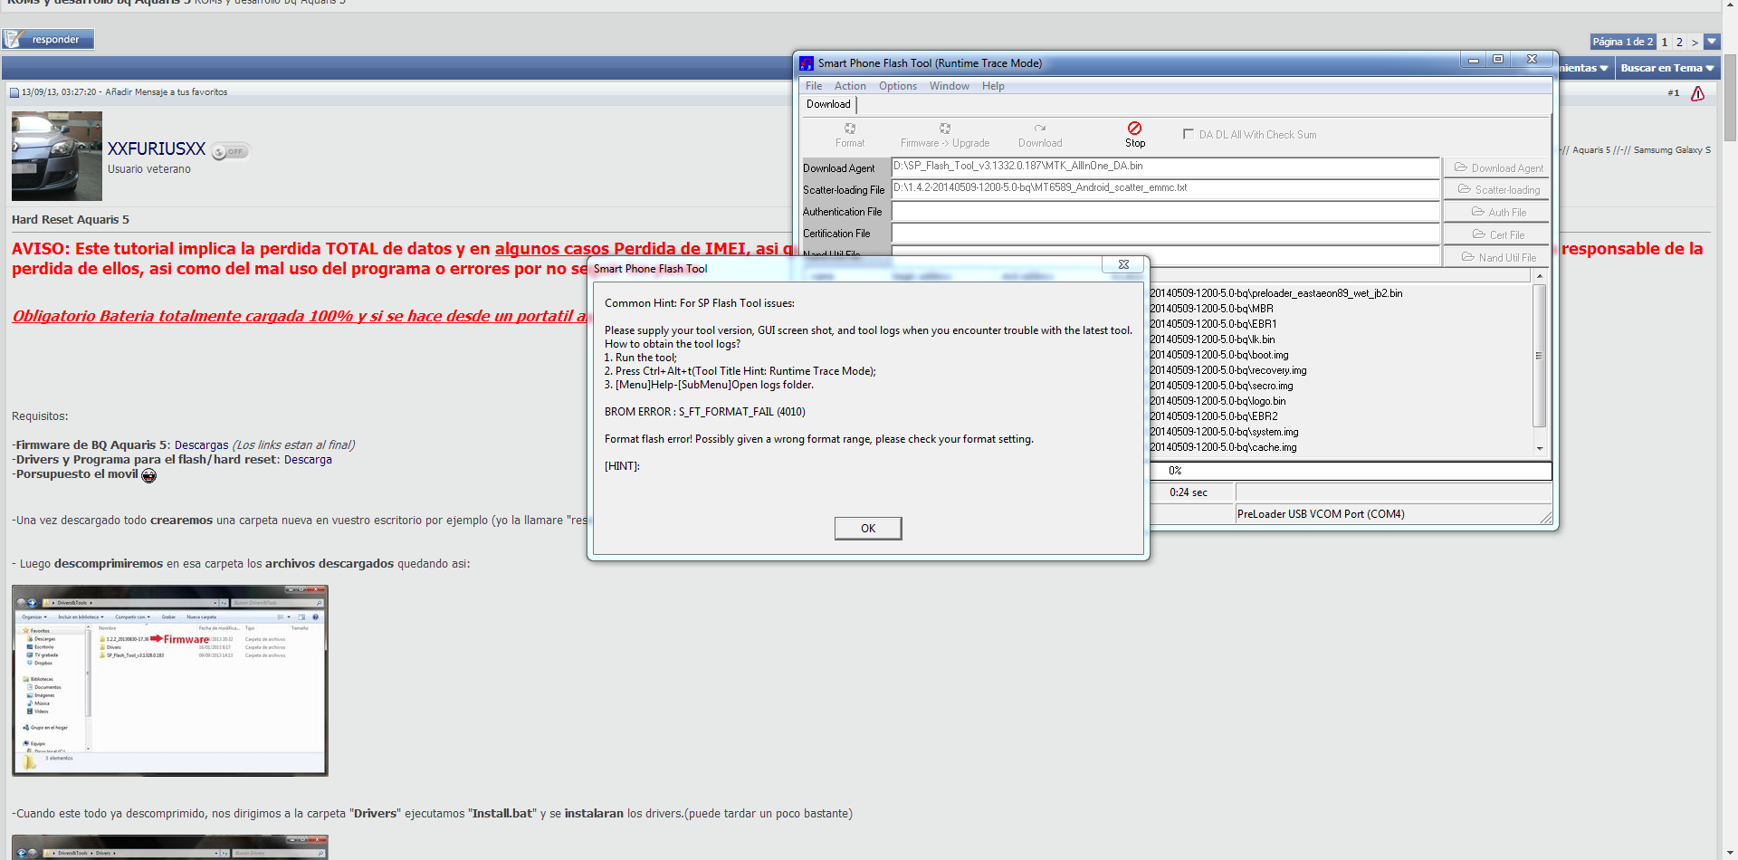1738x860 pixels.
Task: Browse for a Download Agent file
Action: [x=1498, y=167]
